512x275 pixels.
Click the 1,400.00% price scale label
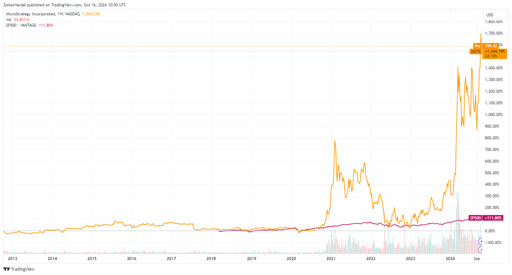coord(494,68)
